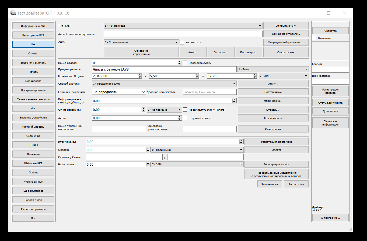This screenshot has height=241, width=367.
Task: Tick the 'Не печатать' checkbox
Action: (x=182, y=42)
